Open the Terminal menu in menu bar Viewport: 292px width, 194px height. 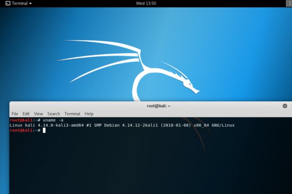pyautogui.click(x=72, y=113)
